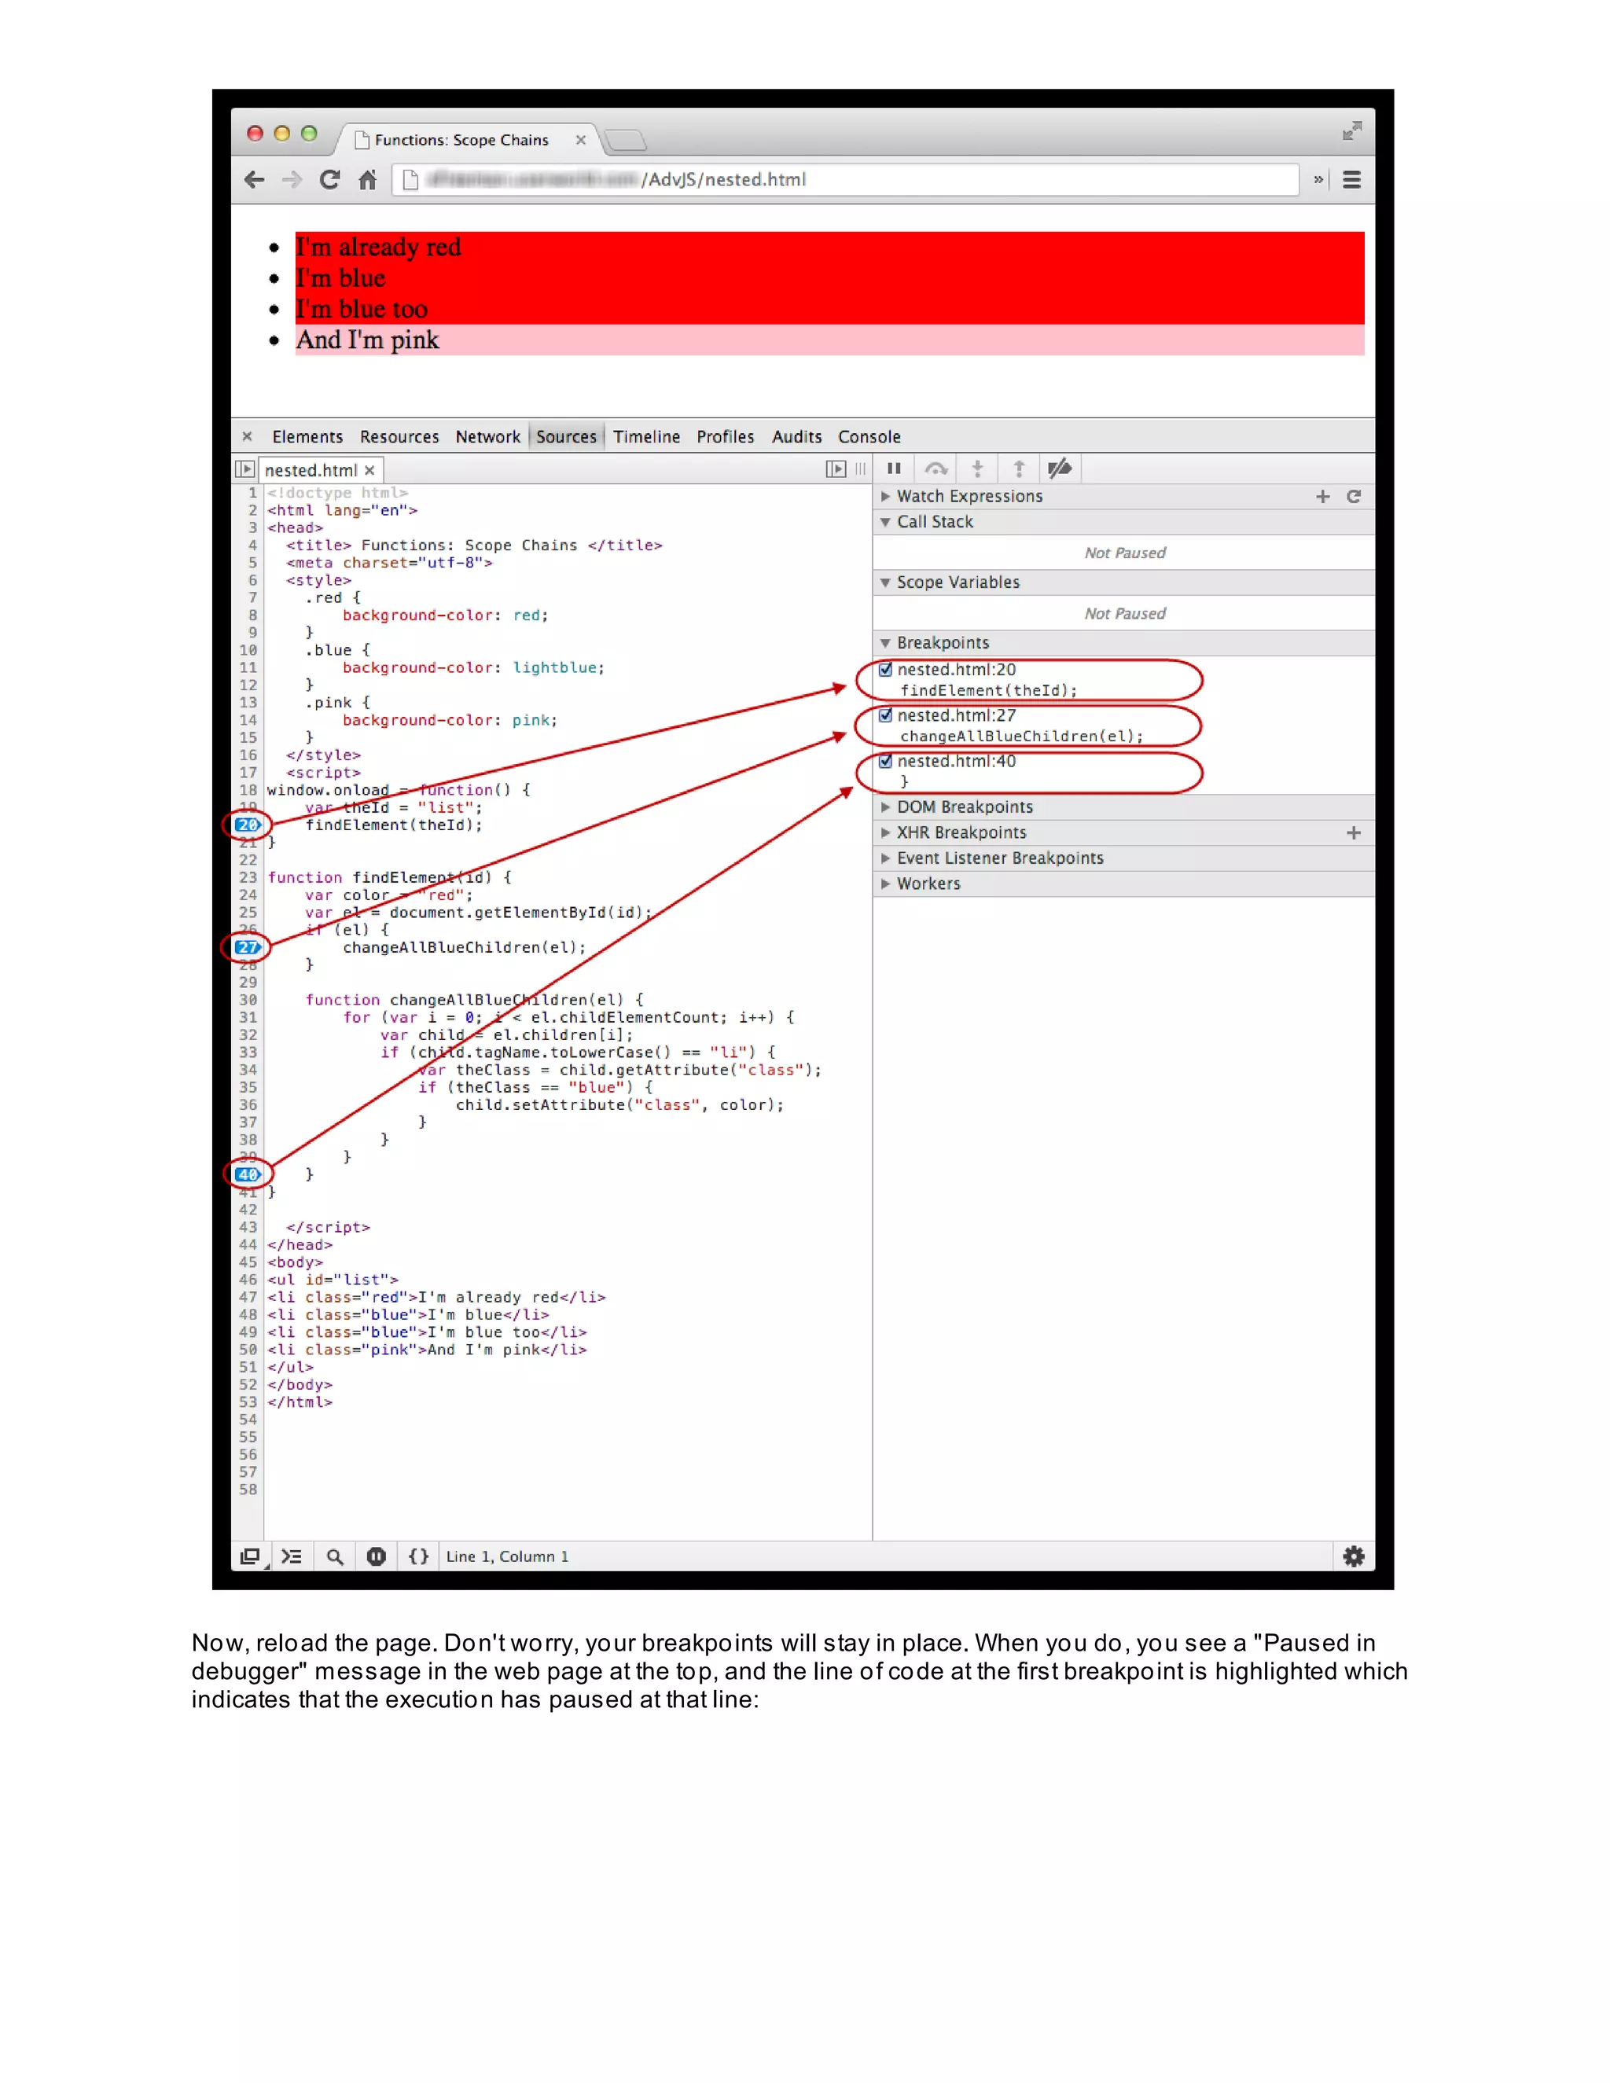The height and width of the screenshot is (2083, 1610).
Task: Open a new browser tab
Action: (626, 140)
